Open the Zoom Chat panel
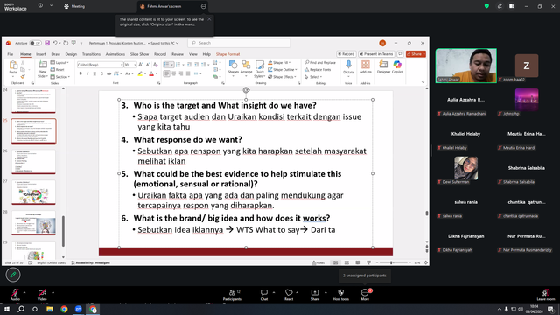This screenshot has height=315, width=560. point(264,295)
